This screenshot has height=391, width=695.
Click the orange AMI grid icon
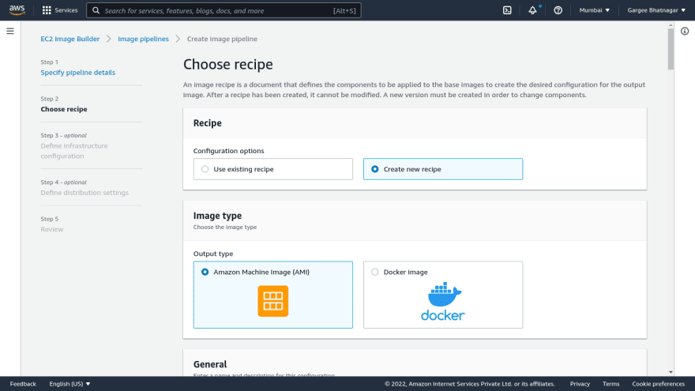tap(273, 301)
